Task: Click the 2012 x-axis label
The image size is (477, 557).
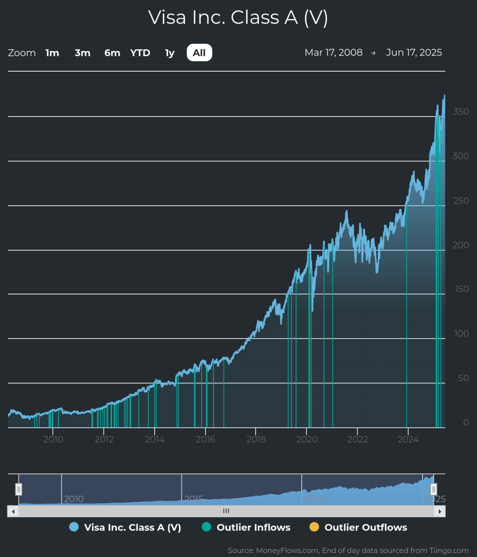Action: point(104,439)
